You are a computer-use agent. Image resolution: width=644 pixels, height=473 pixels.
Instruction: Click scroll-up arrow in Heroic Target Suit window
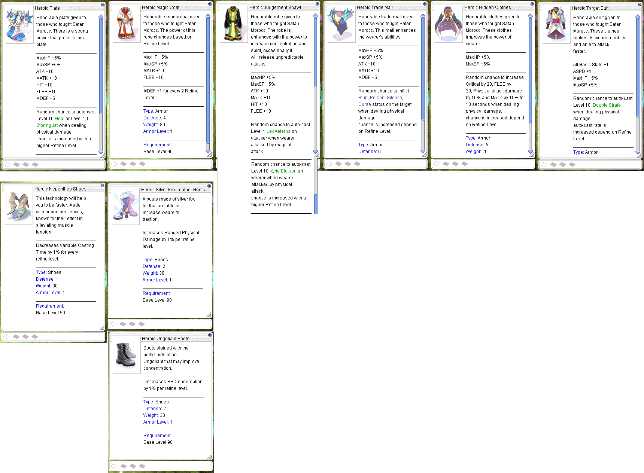[638, 16]
